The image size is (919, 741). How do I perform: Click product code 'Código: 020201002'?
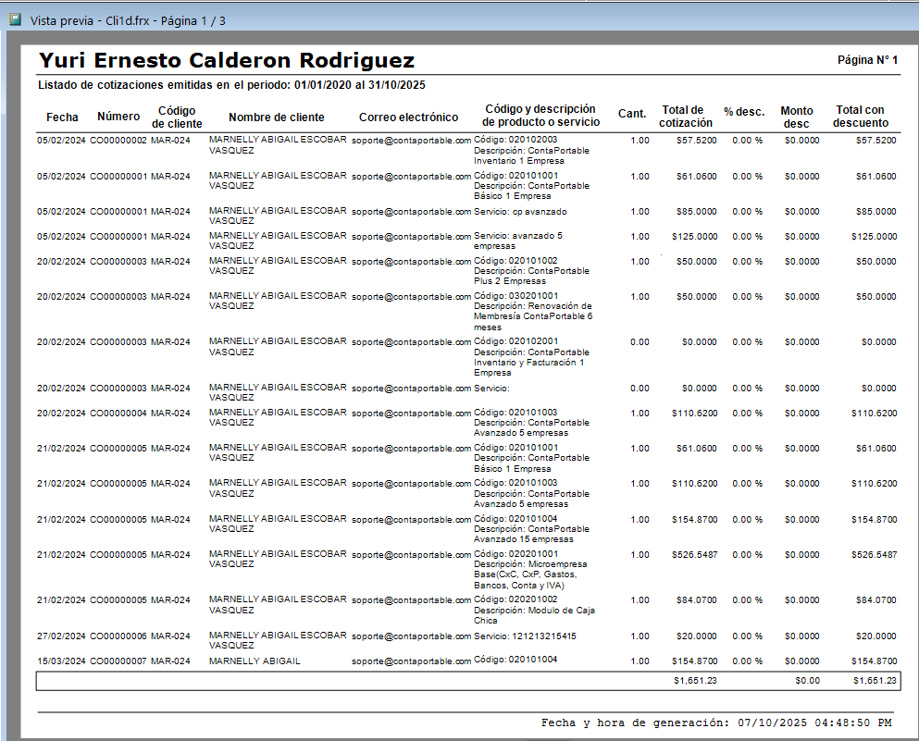pos(515,599)
